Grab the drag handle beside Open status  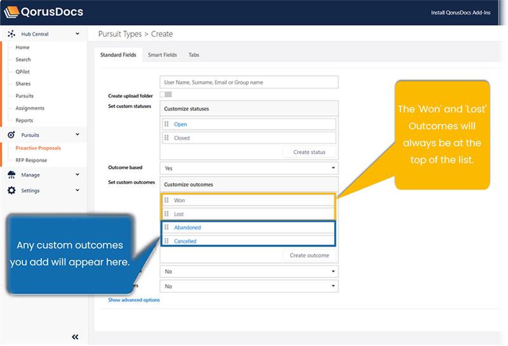pyautogui.click(x=167, y=124)
